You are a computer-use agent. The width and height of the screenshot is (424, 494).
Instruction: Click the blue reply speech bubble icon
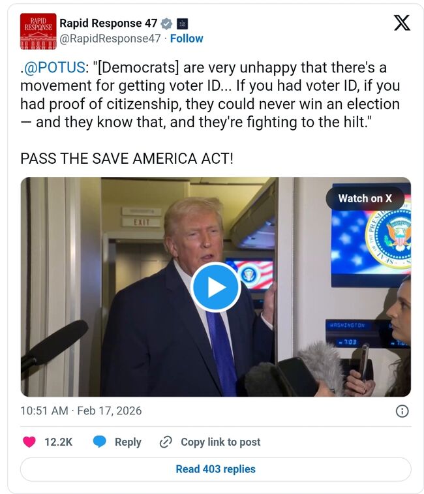coord(100,442)
